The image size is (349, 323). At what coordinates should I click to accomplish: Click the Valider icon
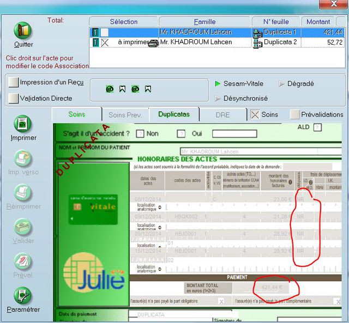[x=23, y=227]
